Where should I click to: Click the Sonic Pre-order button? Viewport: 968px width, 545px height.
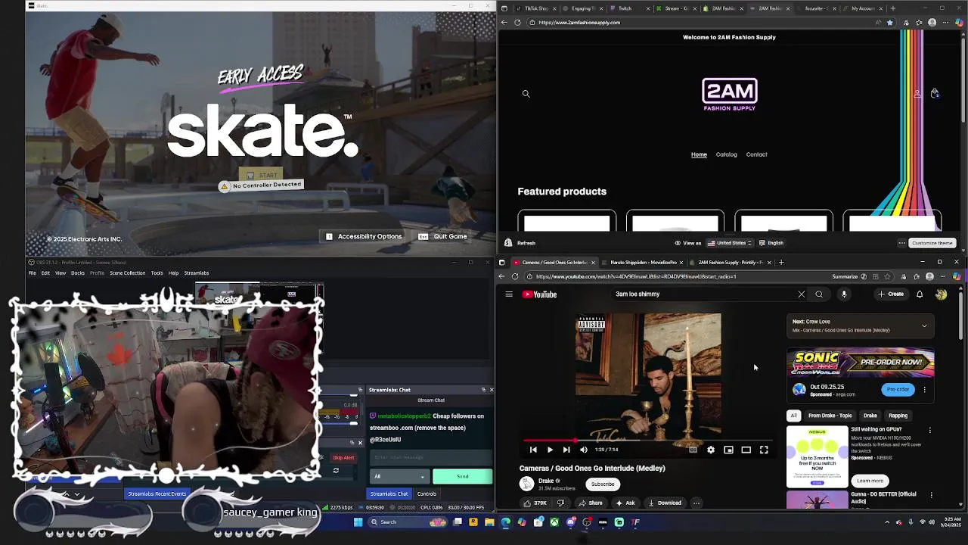898,389
